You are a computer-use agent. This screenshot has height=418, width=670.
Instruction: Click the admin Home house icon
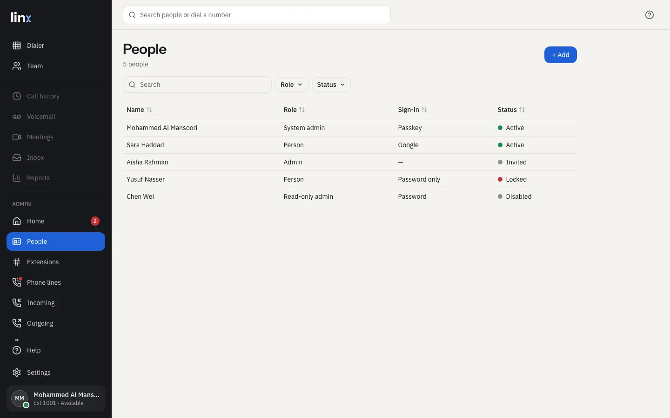pyautogui.click(x=17, y=221)
